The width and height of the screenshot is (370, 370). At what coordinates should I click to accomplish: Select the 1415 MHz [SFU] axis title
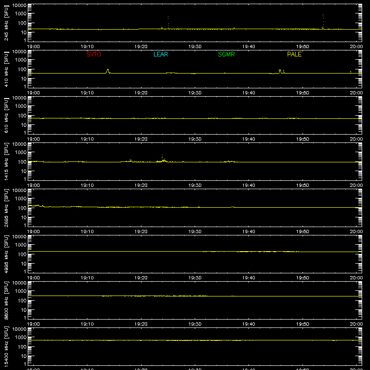[6, 162]
